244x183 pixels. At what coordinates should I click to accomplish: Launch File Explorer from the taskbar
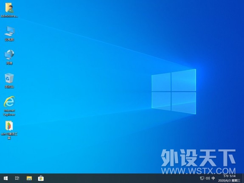[29, 178]
